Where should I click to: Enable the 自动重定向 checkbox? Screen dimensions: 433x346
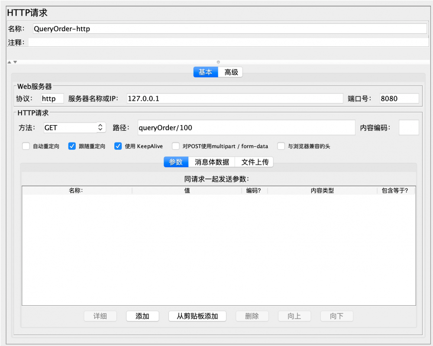[26, 146]
